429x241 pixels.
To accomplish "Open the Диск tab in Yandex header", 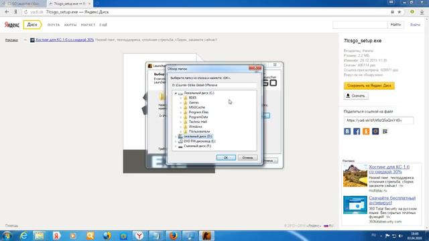I will coord(32,25).
